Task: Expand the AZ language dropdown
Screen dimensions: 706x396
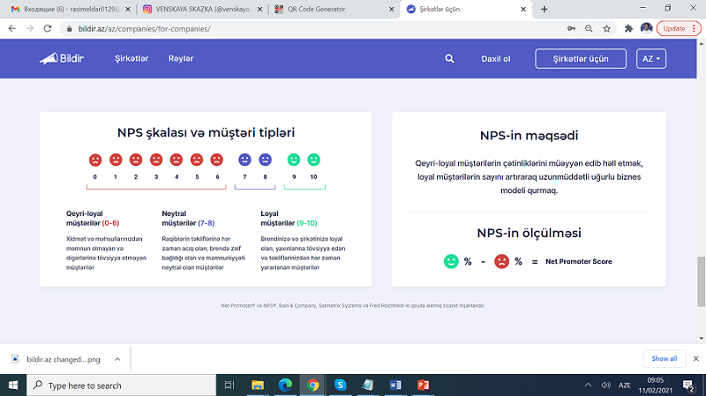Action: 650,59
